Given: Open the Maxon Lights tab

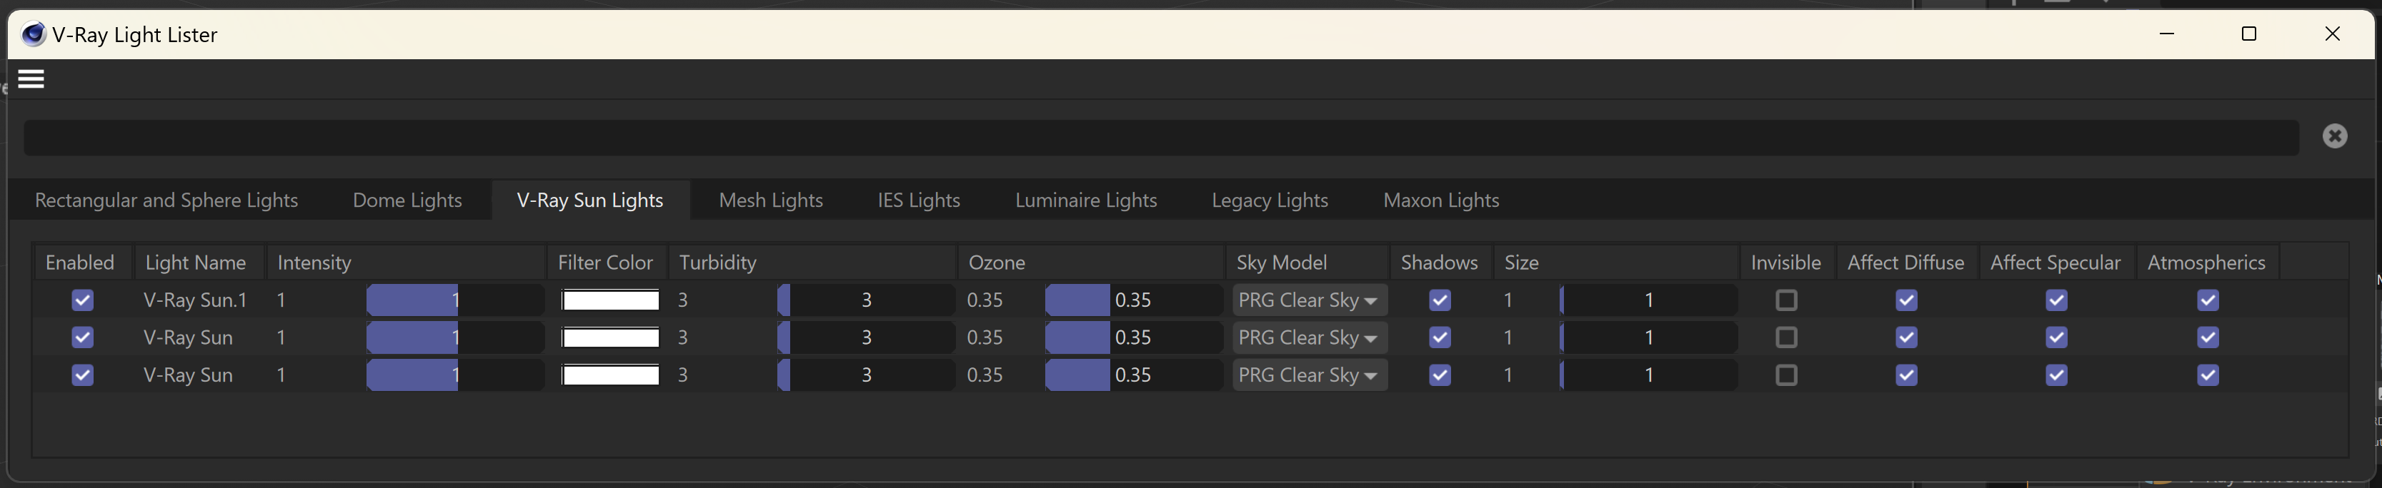Looking at the screenshot, I should [1440, 200].
